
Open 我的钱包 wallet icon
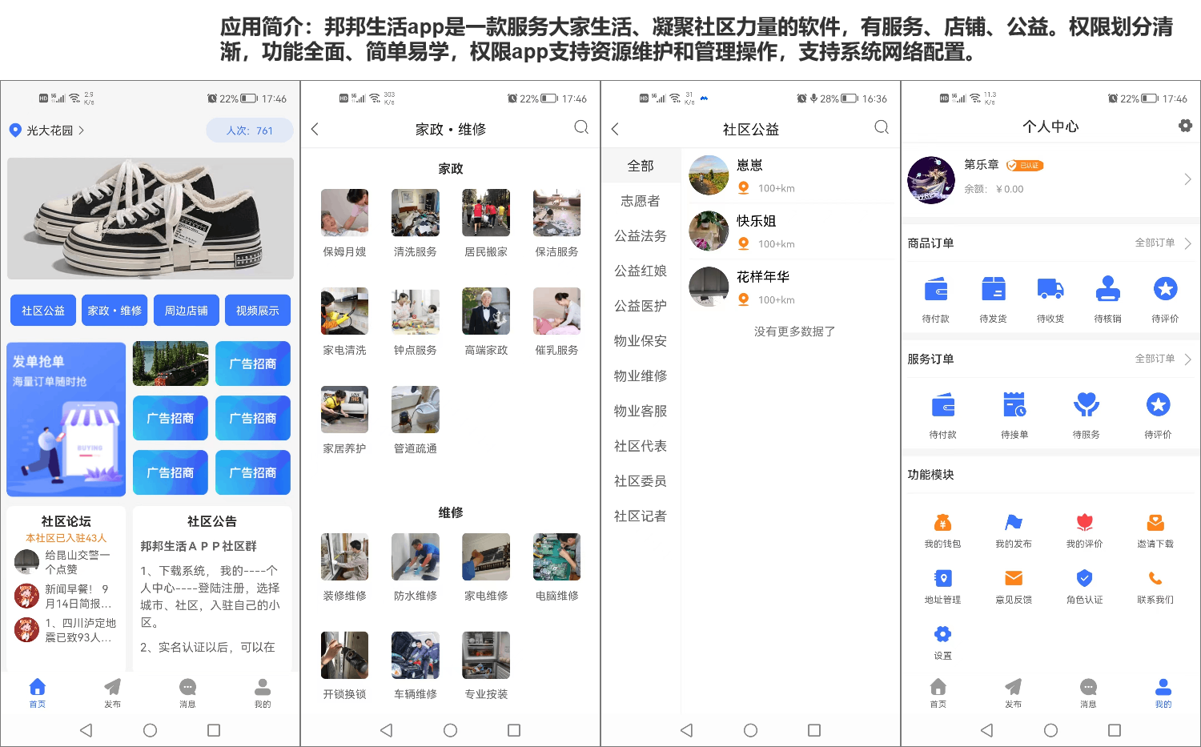(942, 523)
